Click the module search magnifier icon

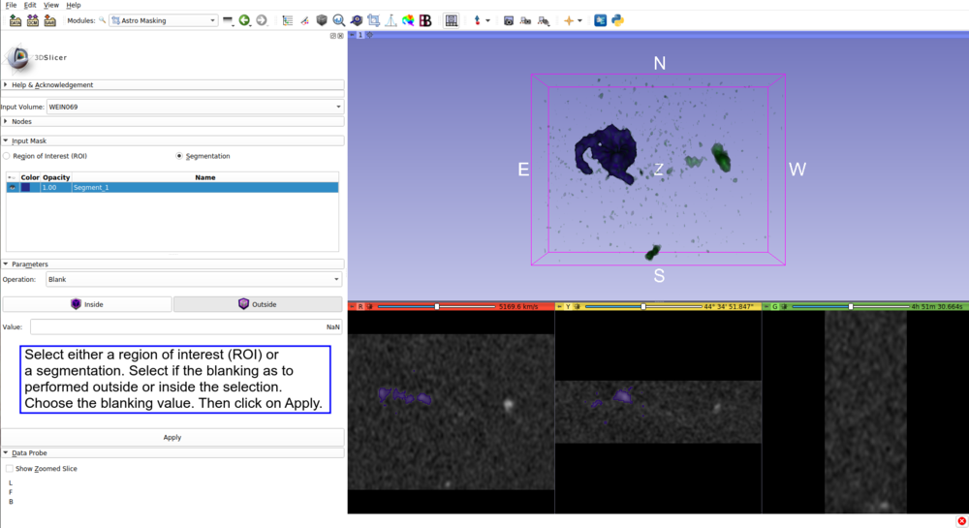pos(103,20)
